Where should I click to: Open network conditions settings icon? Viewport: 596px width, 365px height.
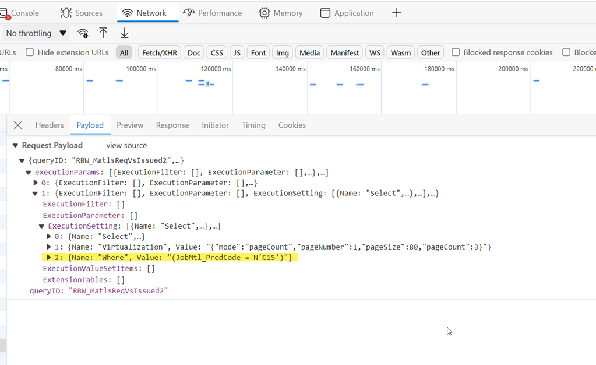tap(83, 33)
